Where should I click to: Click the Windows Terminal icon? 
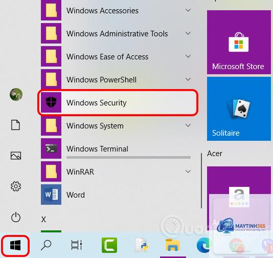click(x=51, y=148)
